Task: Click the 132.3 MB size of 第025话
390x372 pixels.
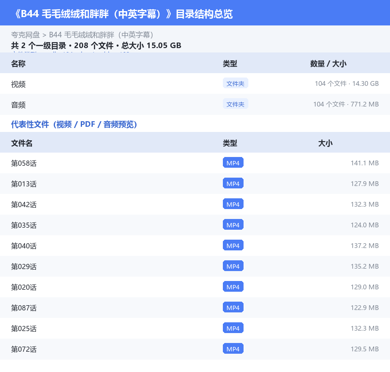Action: (x=365, y=328)
